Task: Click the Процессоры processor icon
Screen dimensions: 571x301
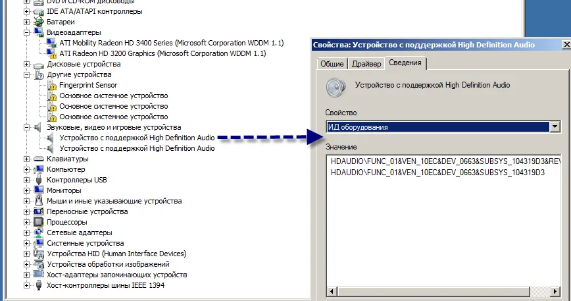Action: pos(39,222)
